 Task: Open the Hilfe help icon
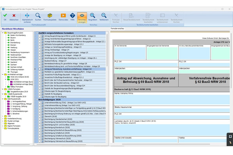coord(73,15)
